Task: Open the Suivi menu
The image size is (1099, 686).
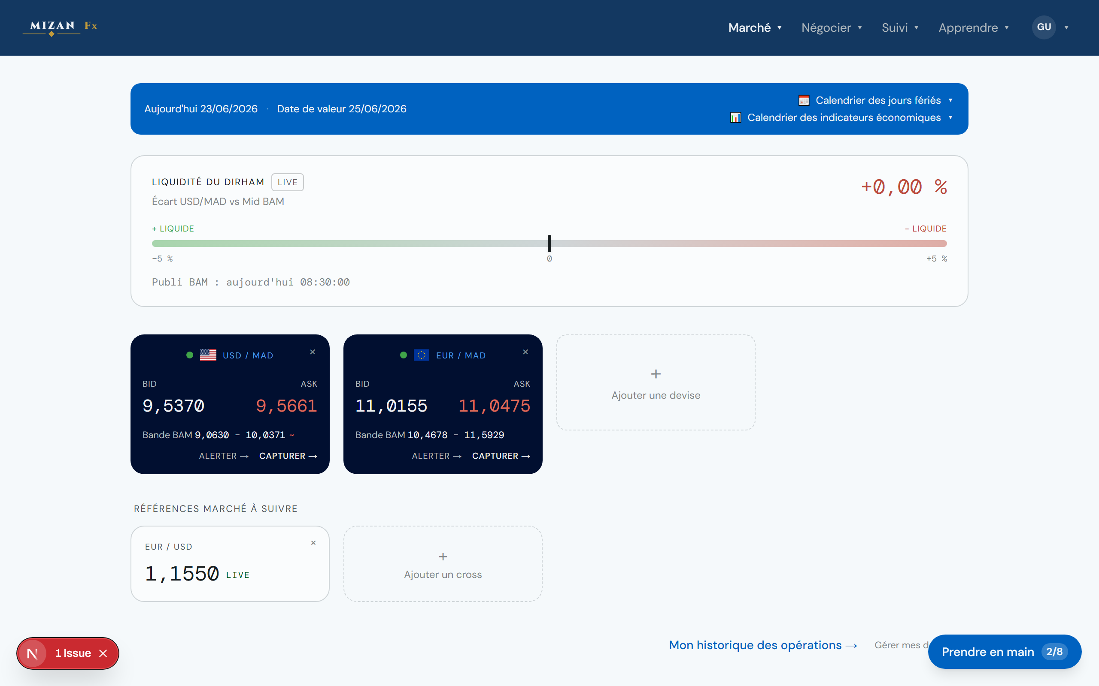Action: pyautogui.click(x=900, y=28)
